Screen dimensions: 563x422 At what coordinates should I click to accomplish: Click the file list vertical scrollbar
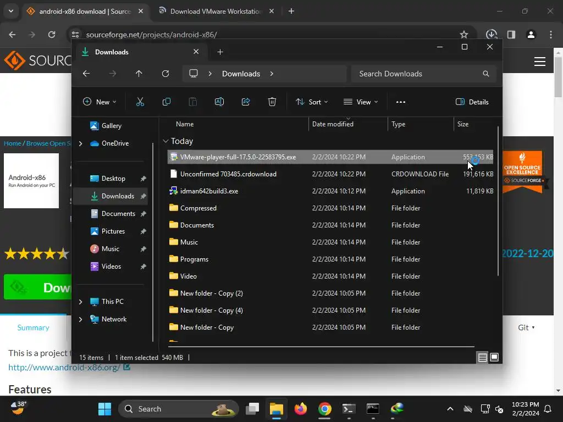coord(498,201)
